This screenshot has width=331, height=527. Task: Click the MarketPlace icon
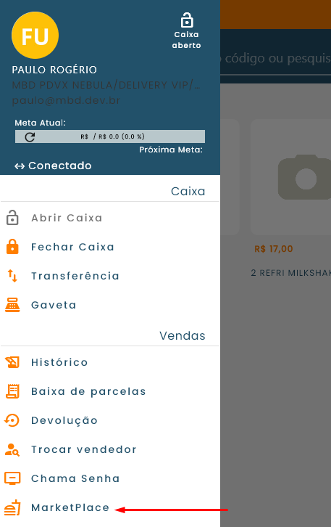click(12, 507)
